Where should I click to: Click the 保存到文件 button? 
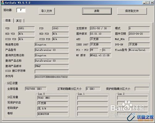[132, 11]
